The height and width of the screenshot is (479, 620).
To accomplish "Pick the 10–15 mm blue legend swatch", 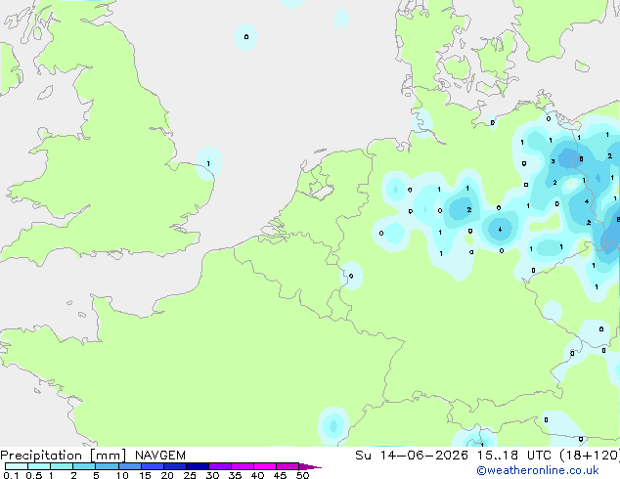I will 129,466.
